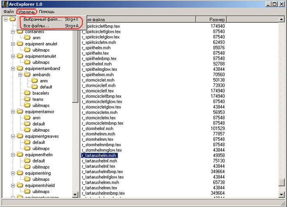Select uibitmaps folder icon under equipmentgreaves
The image size is (287, 207).
click(27, 148)
